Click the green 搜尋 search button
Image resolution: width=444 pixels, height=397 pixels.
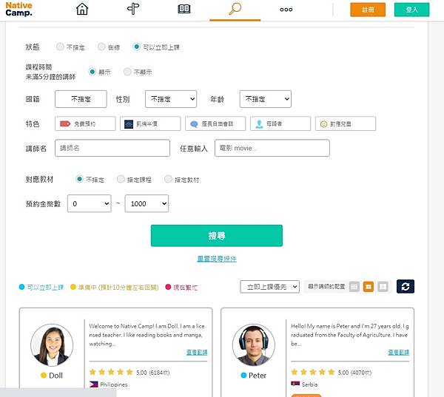pos(217,236)
